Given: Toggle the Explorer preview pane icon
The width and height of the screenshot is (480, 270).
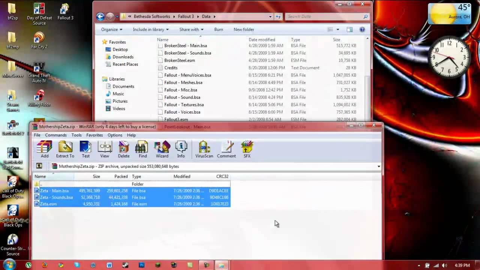Looking at the screenshot, I should [349, 29].
